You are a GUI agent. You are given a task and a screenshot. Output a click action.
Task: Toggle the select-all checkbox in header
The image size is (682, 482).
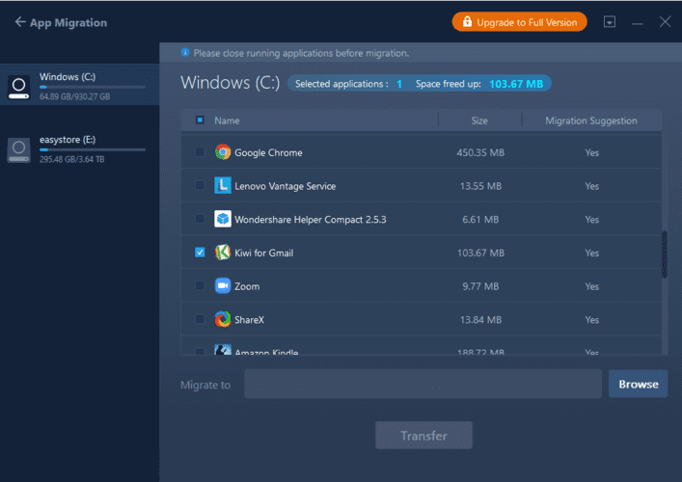click(x=200, y=120)
